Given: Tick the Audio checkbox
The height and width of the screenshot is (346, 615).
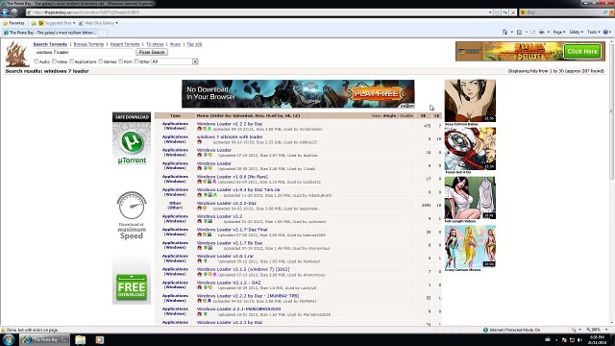Looking at the screenshot, I should [x=37, y=62].
